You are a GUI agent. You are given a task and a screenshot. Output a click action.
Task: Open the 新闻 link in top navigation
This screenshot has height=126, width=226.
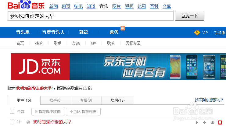pos(53,6)
